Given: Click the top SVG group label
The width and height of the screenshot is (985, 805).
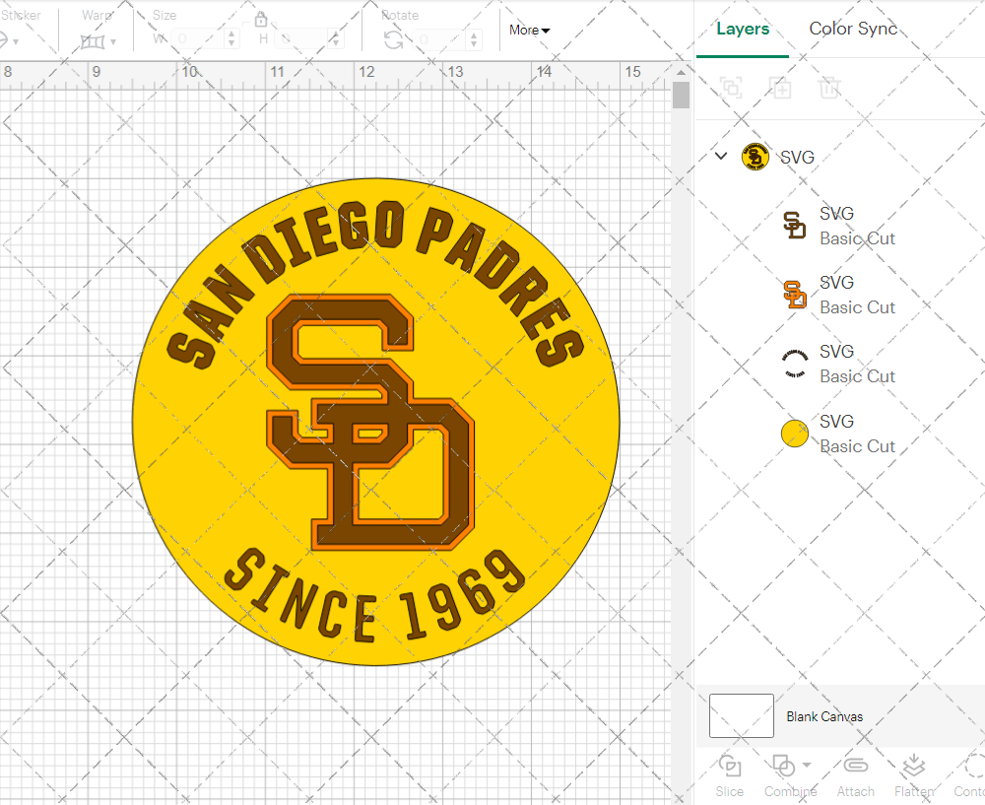Looking at the screenshot, I should click(x=797, y=157).
